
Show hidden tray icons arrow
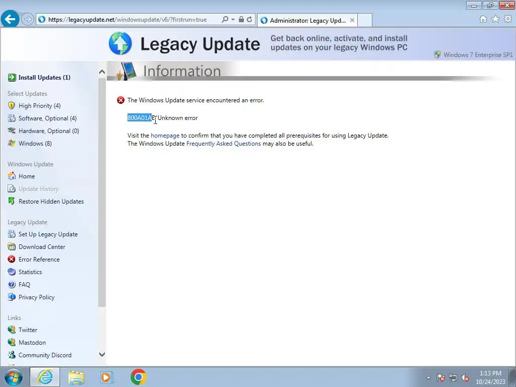[x=428, y=378]
